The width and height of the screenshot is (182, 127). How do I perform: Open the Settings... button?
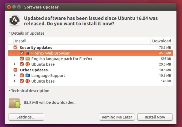tap(26, 117)
